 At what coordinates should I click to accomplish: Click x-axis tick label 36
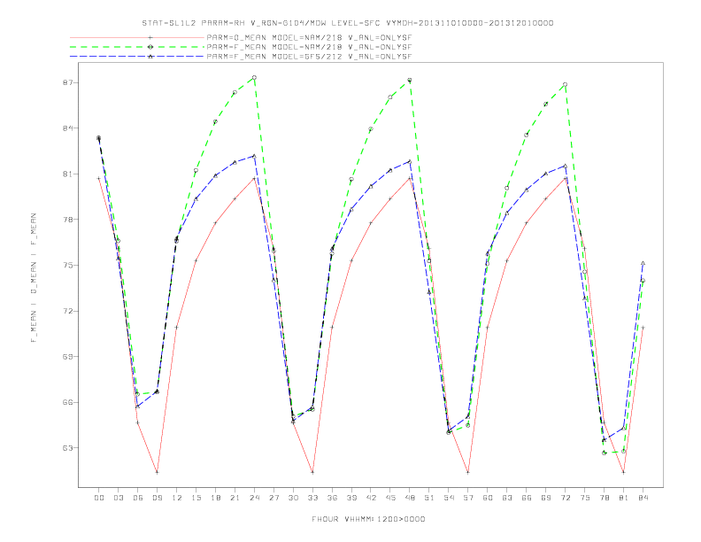pos(332,498)
